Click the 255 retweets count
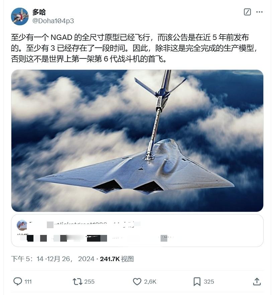 (89, 282)
